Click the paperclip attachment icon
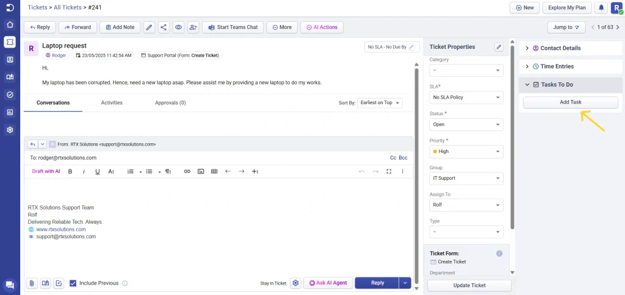The image size is (625, 295). pyautogui.click(x=31, y=283)
